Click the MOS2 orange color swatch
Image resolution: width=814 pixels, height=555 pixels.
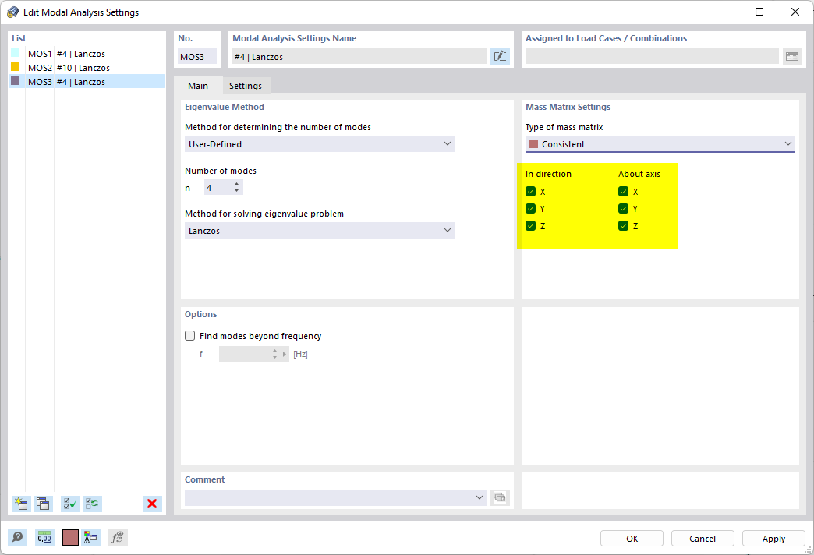coord(16,67)
